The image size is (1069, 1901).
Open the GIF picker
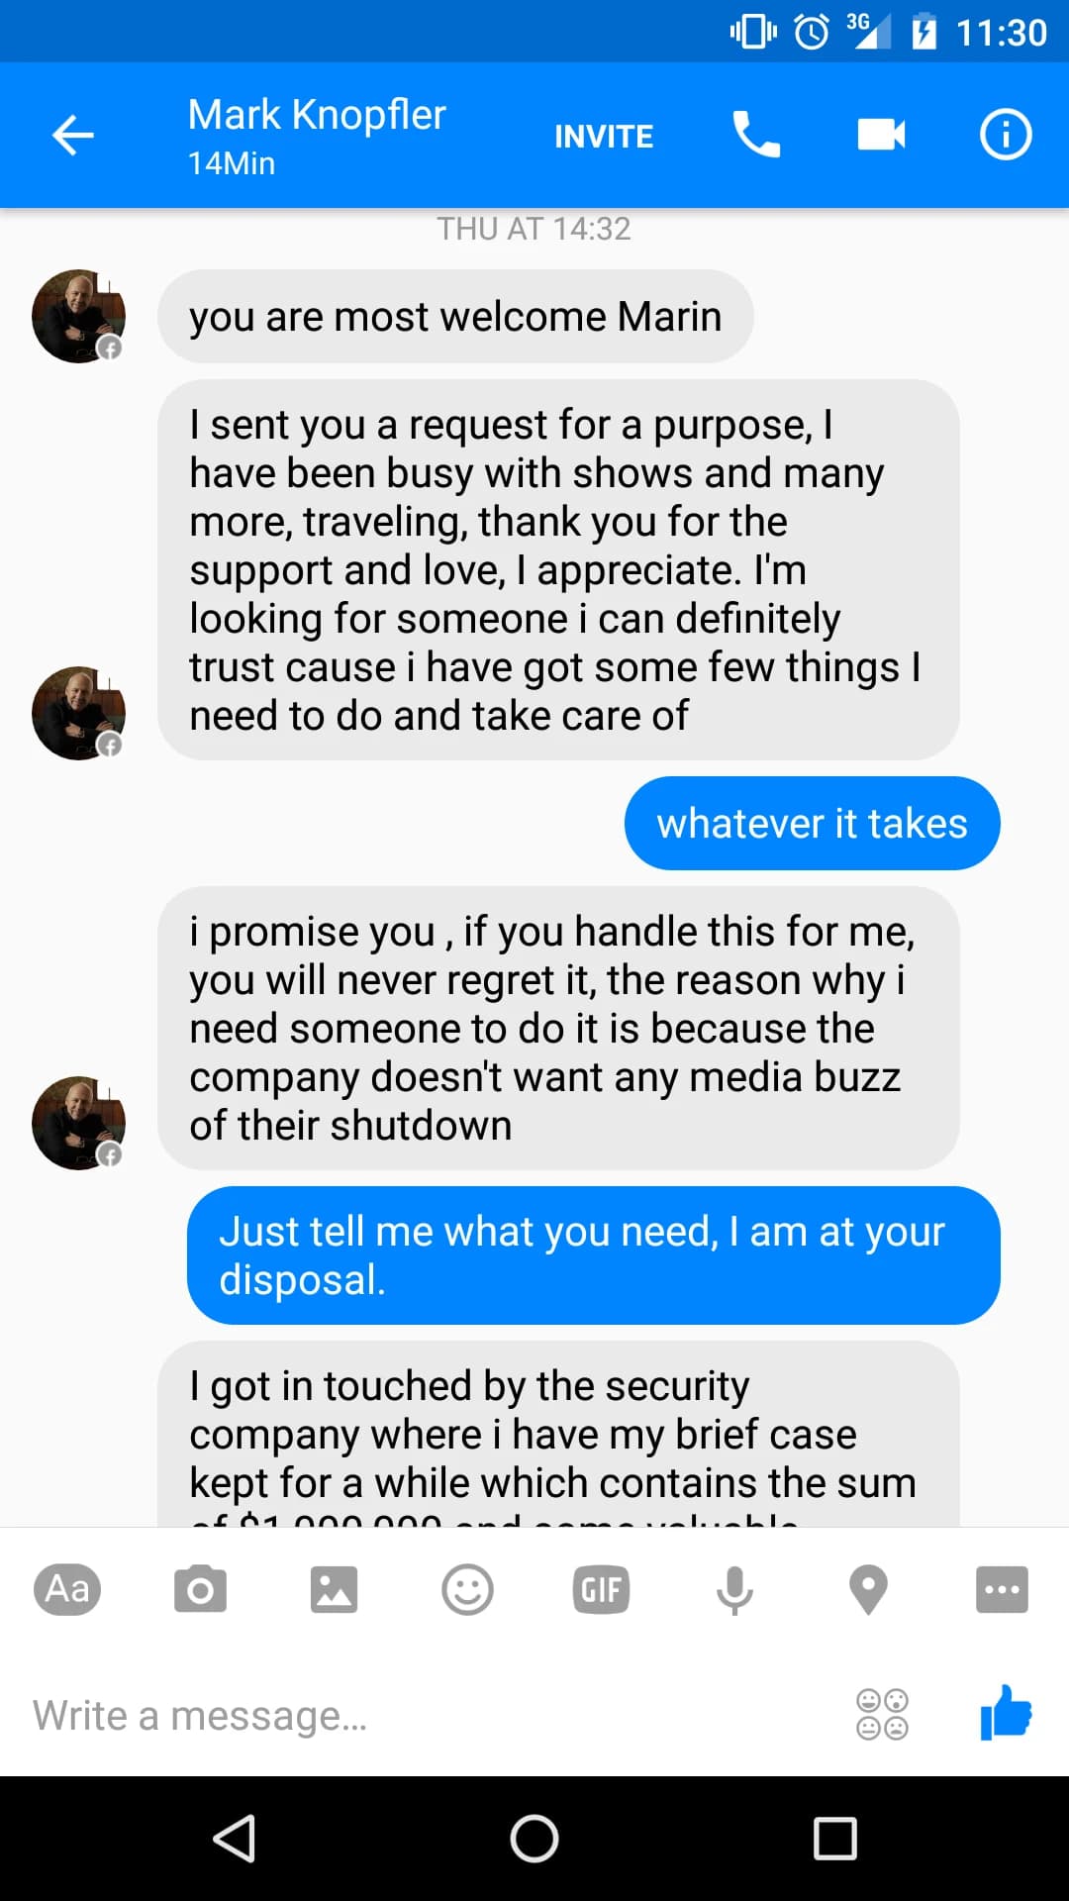pyautogui.click(x=601, y=1590)
